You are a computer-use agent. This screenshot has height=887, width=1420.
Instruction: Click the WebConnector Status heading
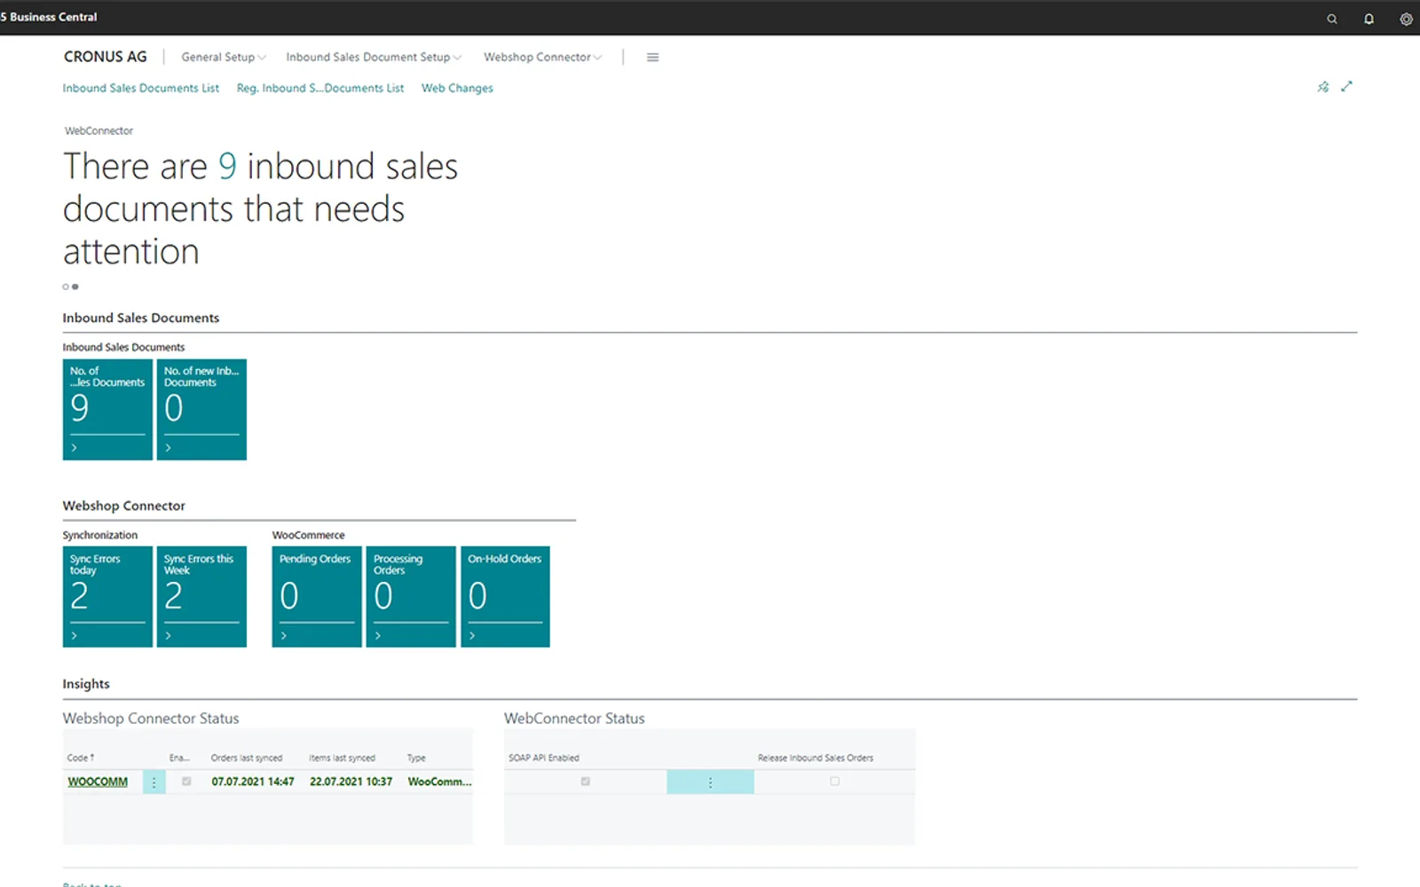pos(574,718)
